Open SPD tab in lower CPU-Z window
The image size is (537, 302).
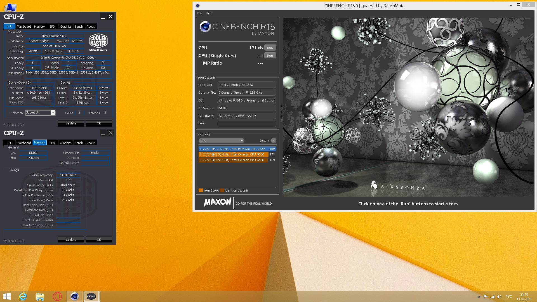click(x=52, y=143)
